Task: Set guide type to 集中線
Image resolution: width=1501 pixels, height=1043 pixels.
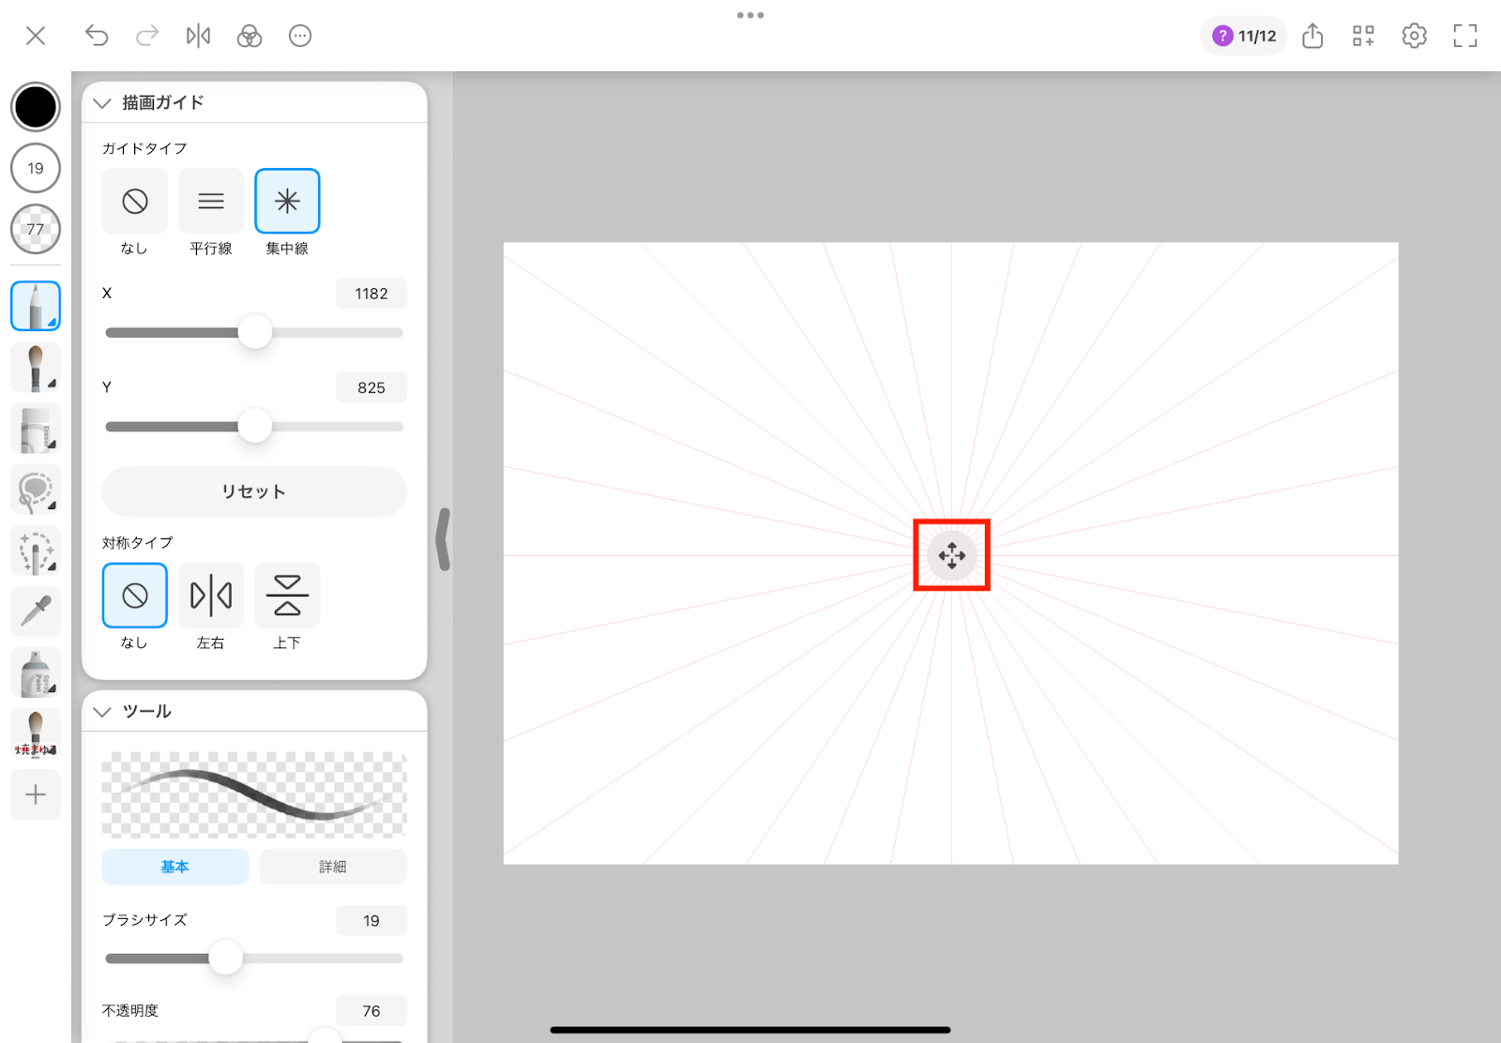Action: coord(287,201)
